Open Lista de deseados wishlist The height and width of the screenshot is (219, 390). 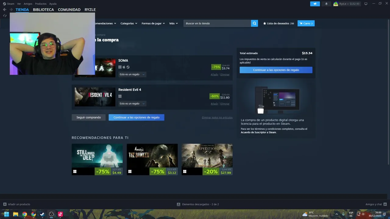pos(278,23)
